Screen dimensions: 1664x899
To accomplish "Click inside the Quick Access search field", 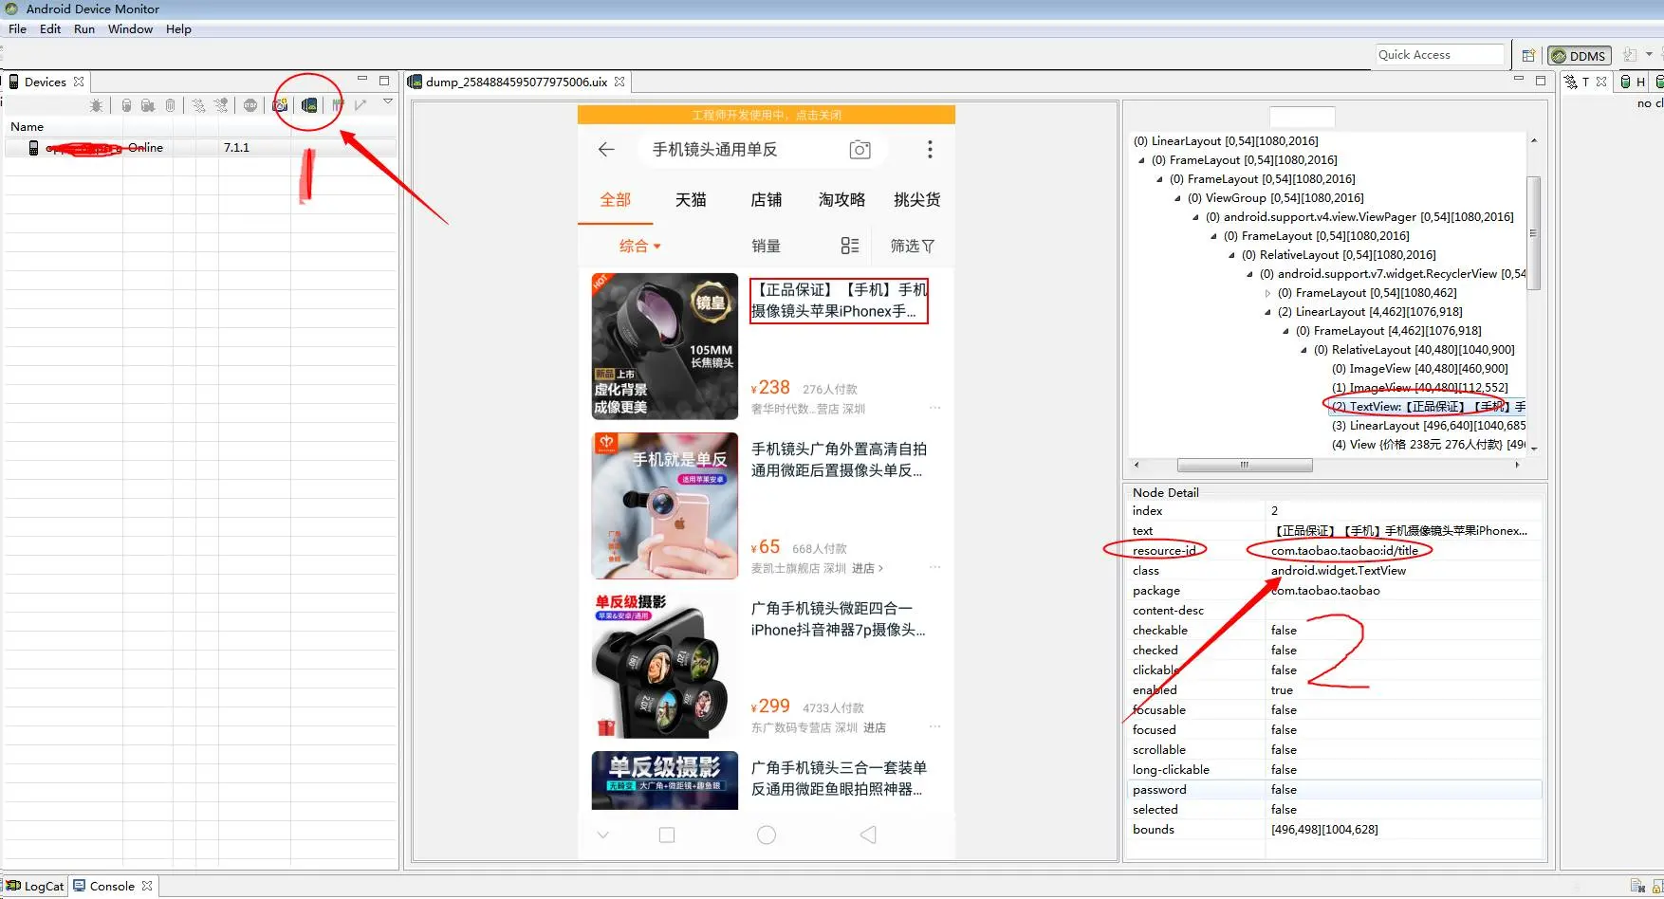I will click(x=1440, y=55).
